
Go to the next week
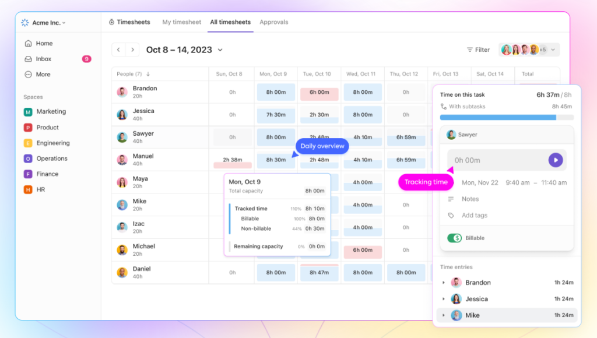[x=132, y=50]
